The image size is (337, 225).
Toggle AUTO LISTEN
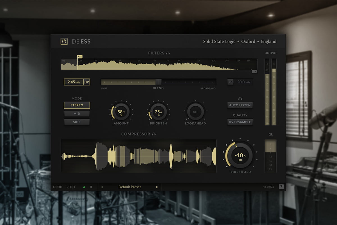point(240,105)
